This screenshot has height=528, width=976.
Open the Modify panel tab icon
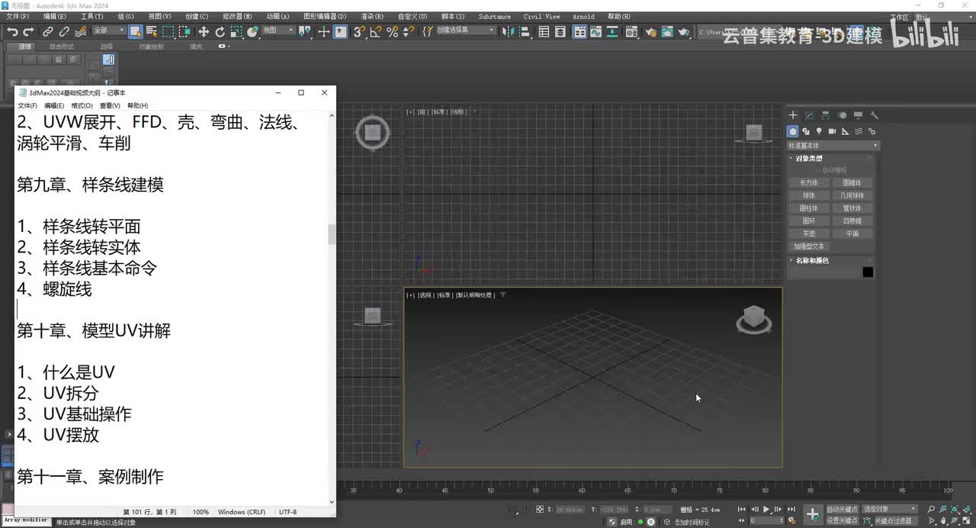[809, 115]
